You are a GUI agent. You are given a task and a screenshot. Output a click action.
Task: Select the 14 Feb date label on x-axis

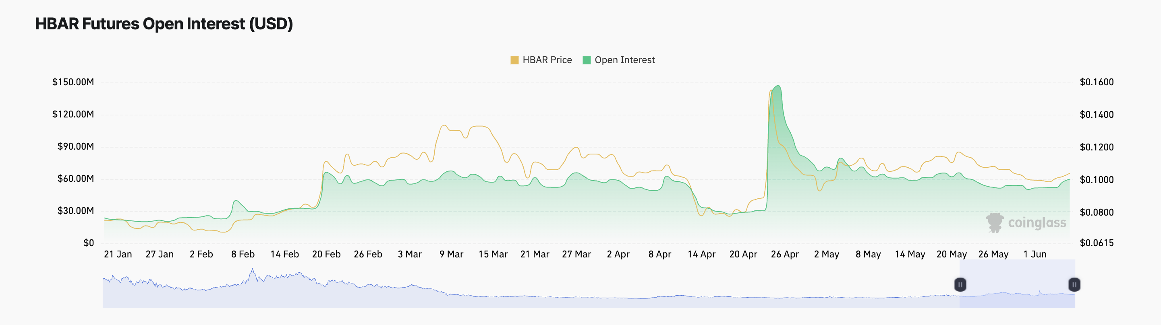click(284, 254)
